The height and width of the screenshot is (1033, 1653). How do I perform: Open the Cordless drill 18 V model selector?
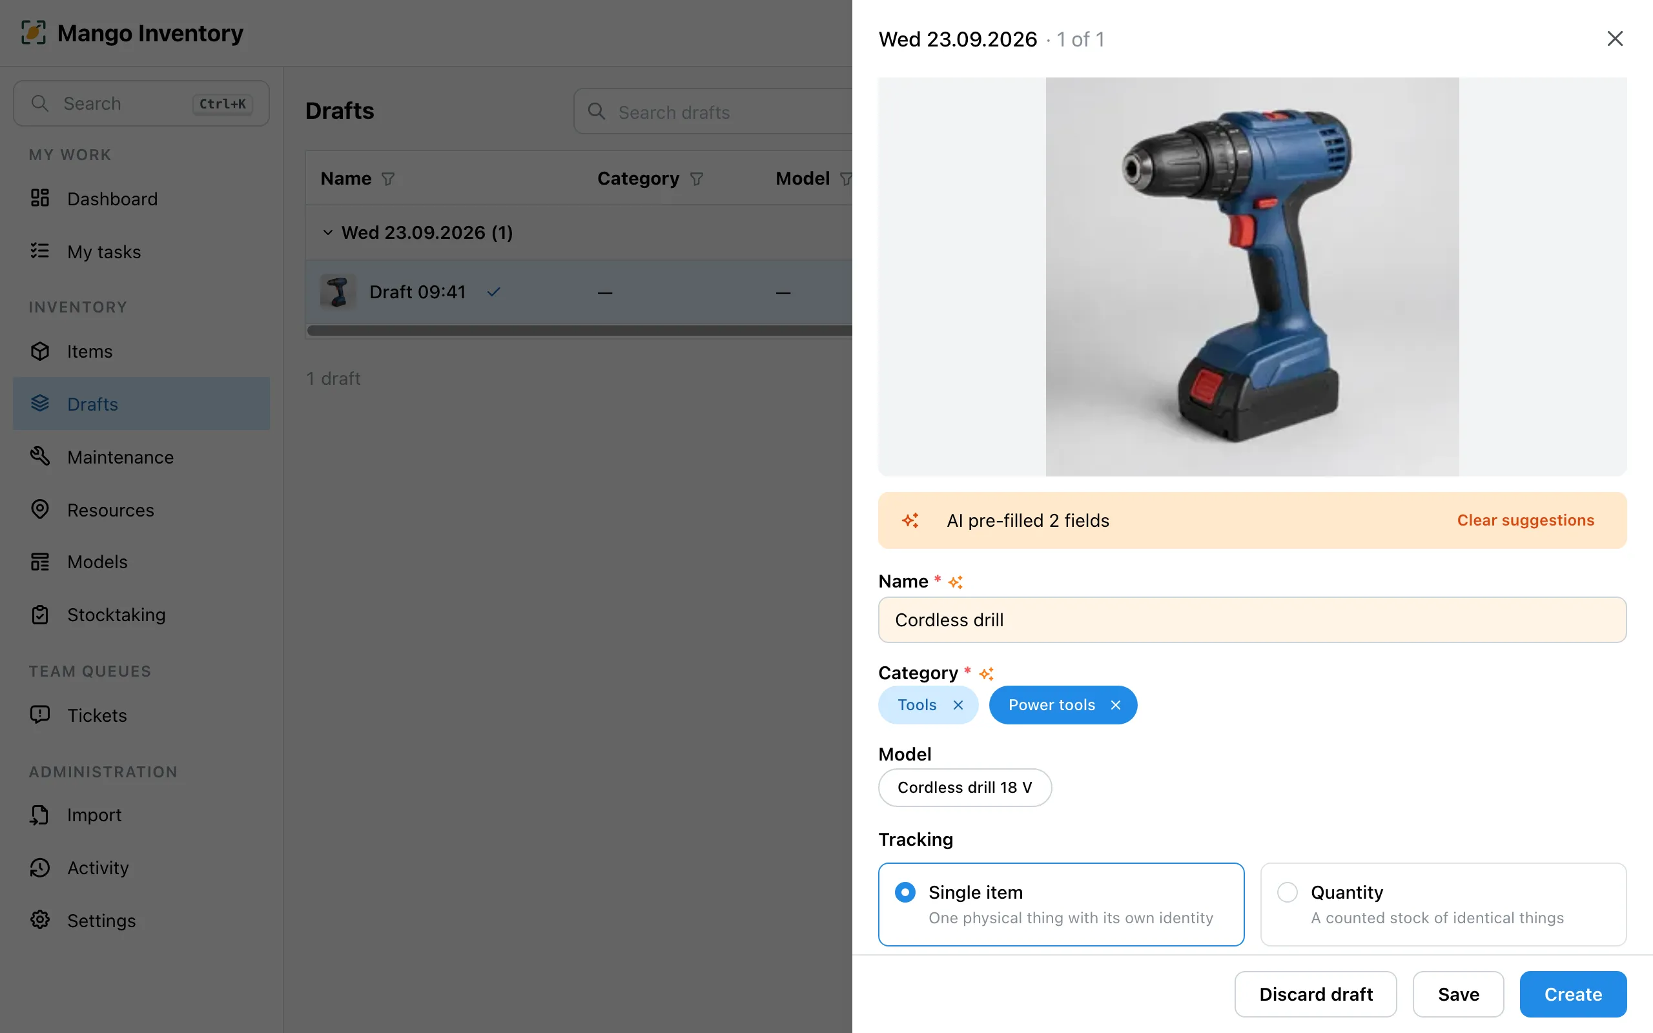tap(965, 787)
